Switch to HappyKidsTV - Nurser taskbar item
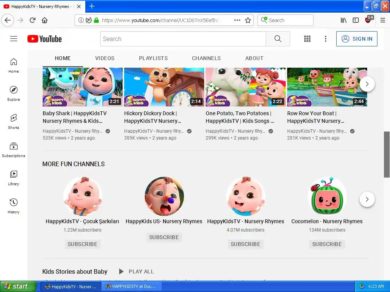This screenshot has height=292, width=390. (70, 286)
